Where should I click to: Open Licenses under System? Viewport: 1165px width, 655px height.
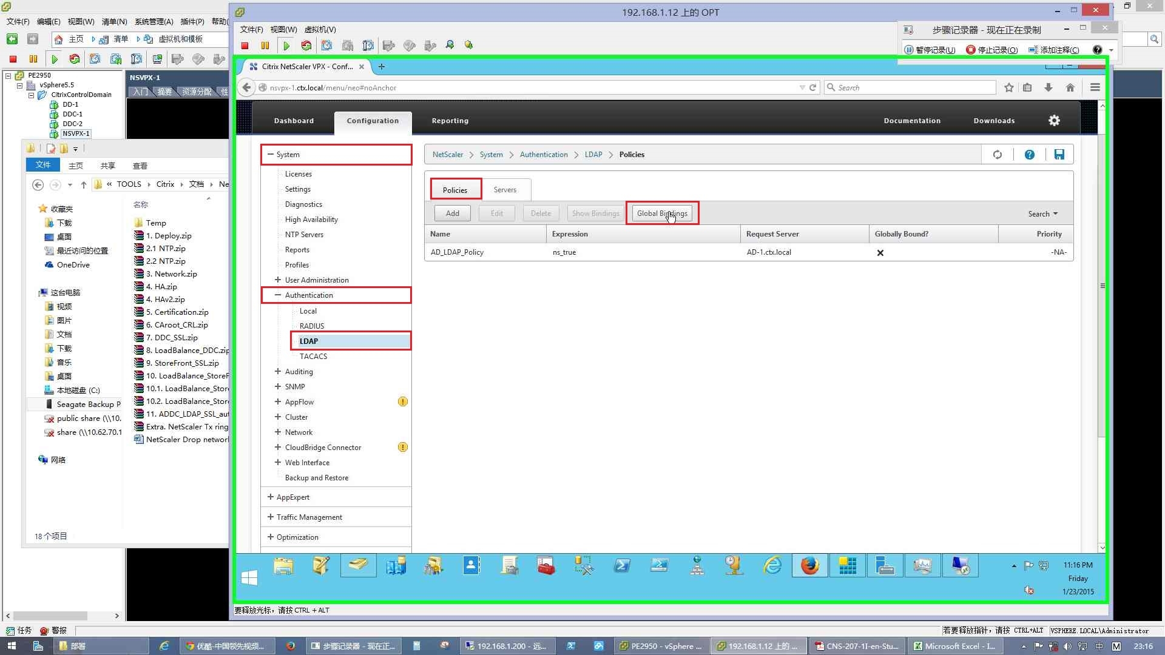pos(299,174)
